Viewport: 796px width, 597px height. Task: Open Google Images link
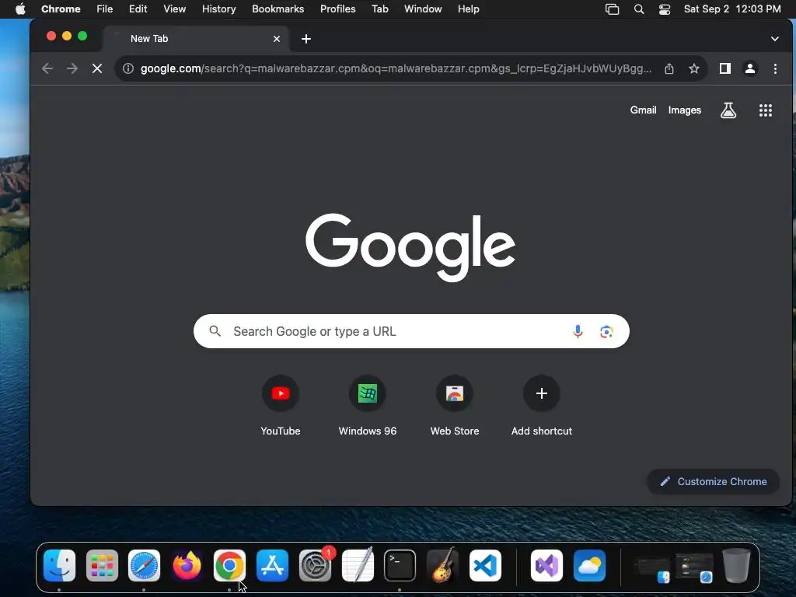[x=684, y=110]
